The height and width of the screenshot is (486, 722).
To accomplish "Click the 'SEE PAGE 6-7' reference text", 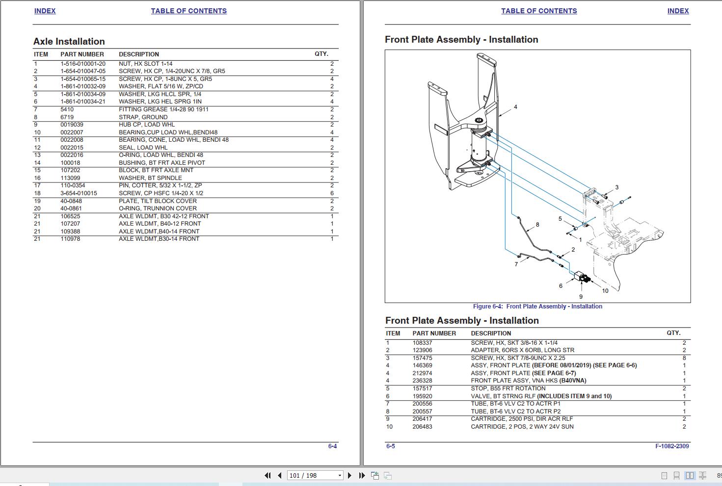I will coord(554,373).
